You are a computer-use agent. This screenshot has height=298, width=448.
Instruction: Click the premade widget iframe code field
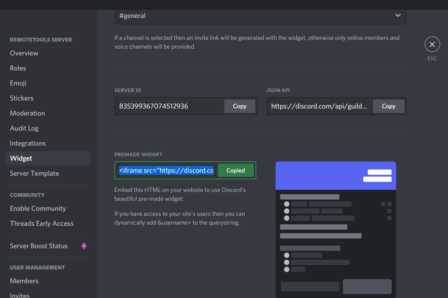pyautogui.click(x=166, y=170)
